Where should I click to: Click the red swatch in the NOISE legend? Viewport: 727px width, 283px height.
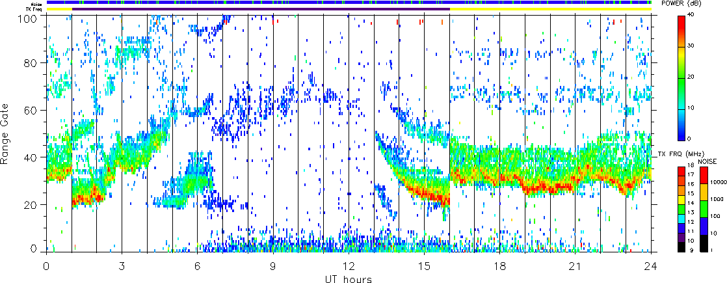click(704, 176)
